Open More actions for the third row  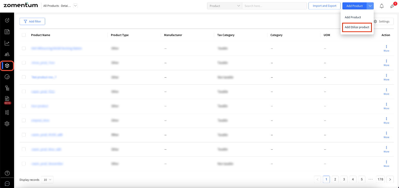coord(386,77)
